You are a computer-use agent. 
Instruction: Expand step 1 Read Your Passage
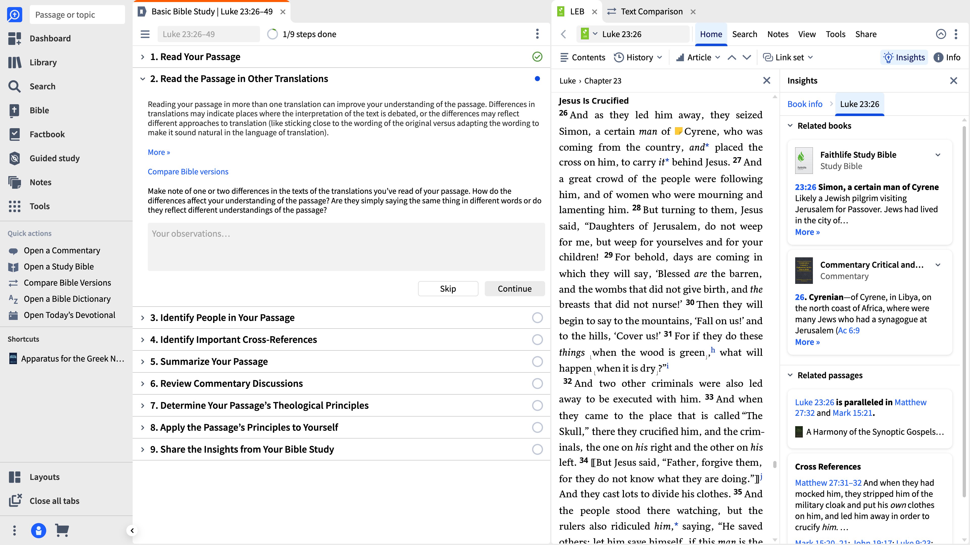coord(143,57)
